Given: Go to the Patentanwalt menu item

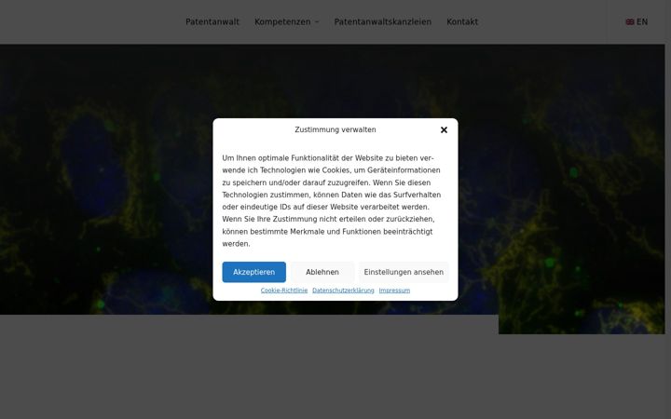Looking at the screenshot, I should pos(212,21).
